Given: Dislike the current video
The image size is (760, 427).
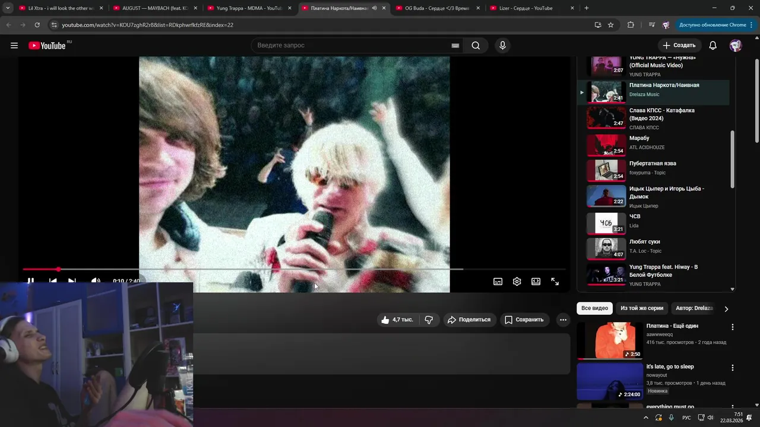Looking at the screenshot, I should pyautogui.click(x=429, y=320).
